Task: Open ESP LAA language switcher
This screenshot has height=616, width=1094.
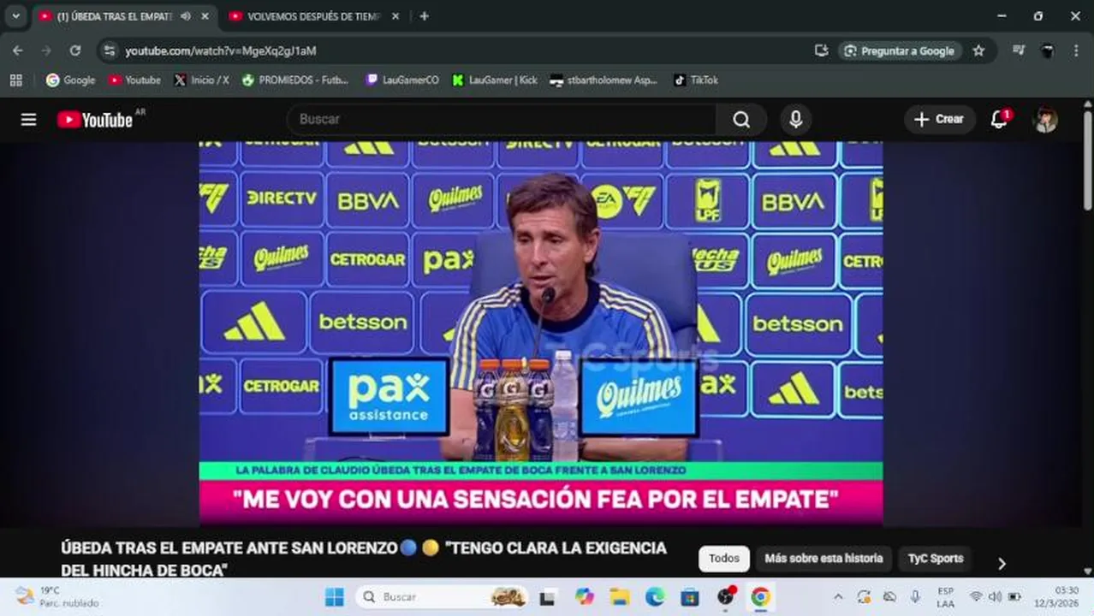Action: pyautogui.click(x=945, y=597)
